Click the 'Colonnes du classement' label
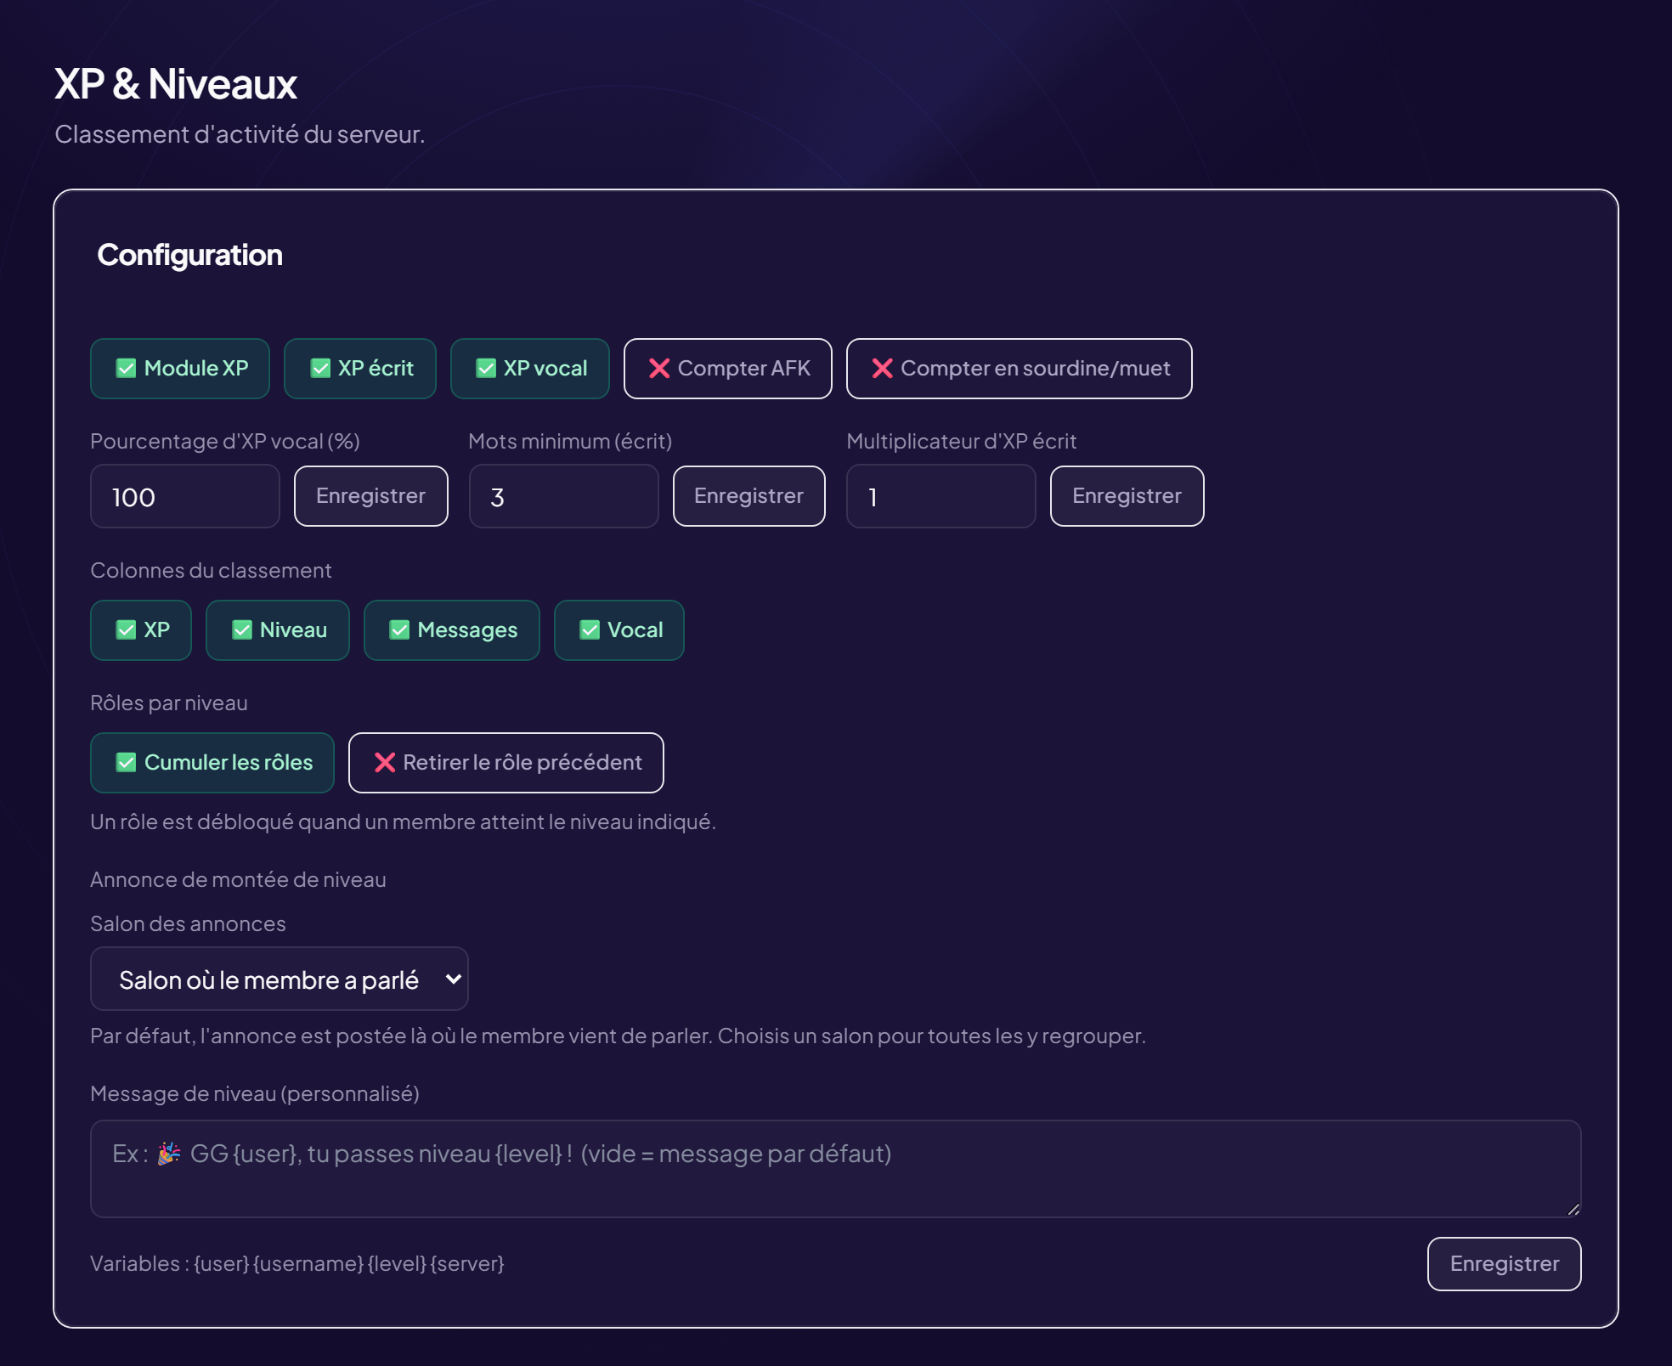 (x=212, y=571)
